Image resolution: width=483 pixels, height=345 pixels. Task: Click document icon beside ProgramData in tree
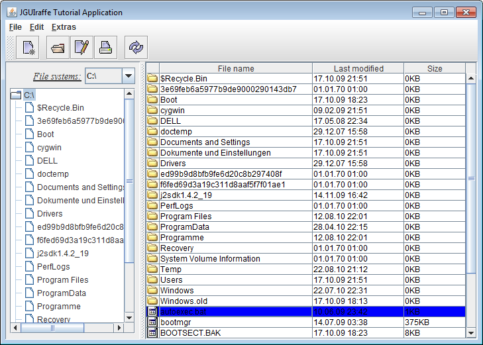tap(29, 293)
